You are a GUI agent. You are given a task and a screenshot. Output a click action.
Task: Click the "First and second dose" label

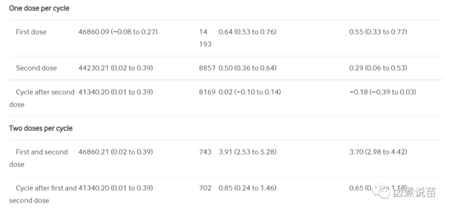(x=38, y=158)
